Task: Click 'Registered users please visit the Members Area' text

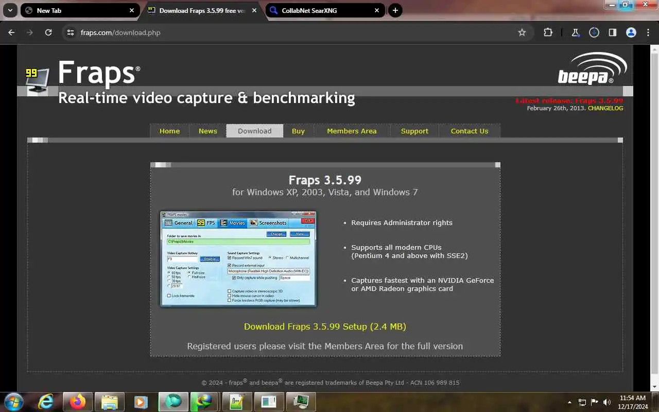Action: 325,346
